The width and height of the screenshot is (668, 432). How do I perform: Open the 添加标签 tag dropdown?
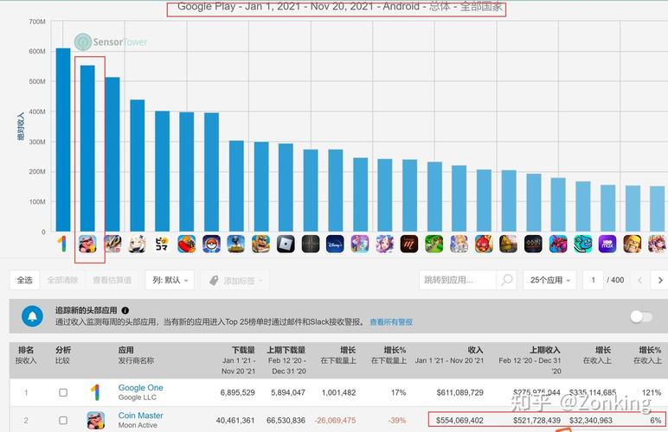point(234,280)
